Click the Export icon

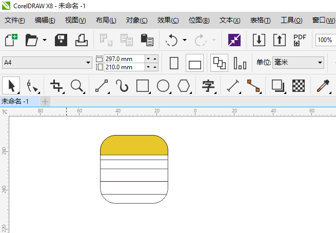pos(280,40)
